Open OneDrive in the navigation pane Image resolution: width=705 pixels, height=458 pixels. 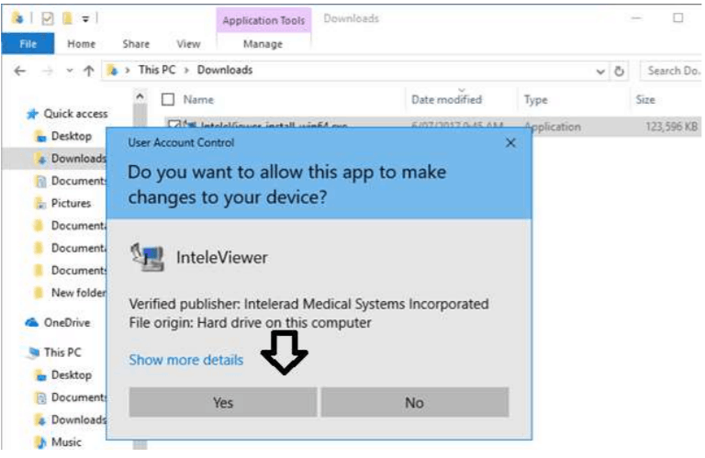[x=67, y=322]
